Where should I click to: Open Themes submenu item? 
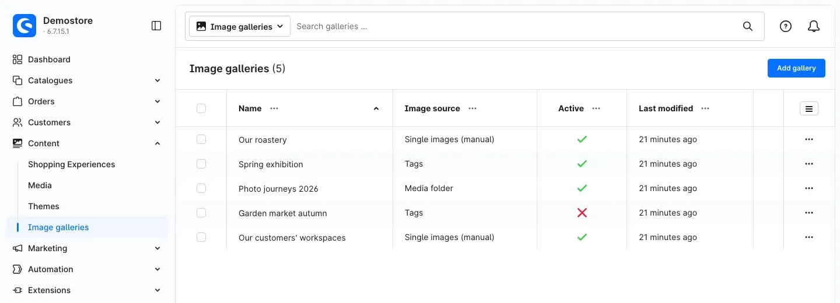click(x=44, y=206)
